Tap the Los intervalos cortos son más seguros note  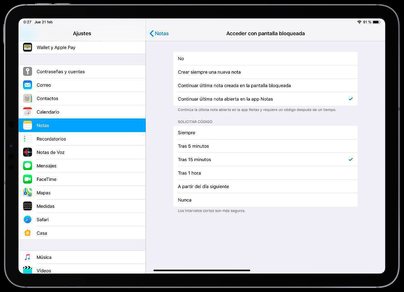pyautogui.click(x=211, y=211)
